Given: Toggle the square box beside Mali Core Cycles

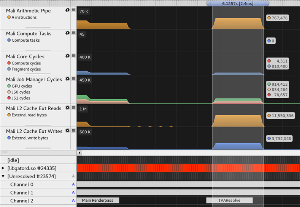Looking at the screenshot, I should coord(73,56).
